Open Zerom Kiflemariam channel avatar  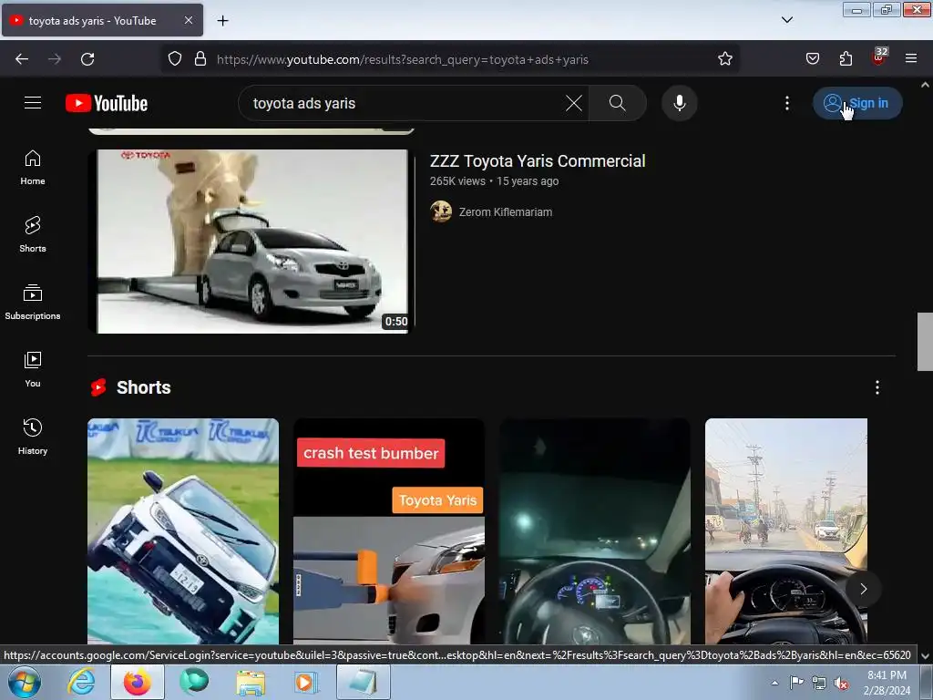[441, 211]
